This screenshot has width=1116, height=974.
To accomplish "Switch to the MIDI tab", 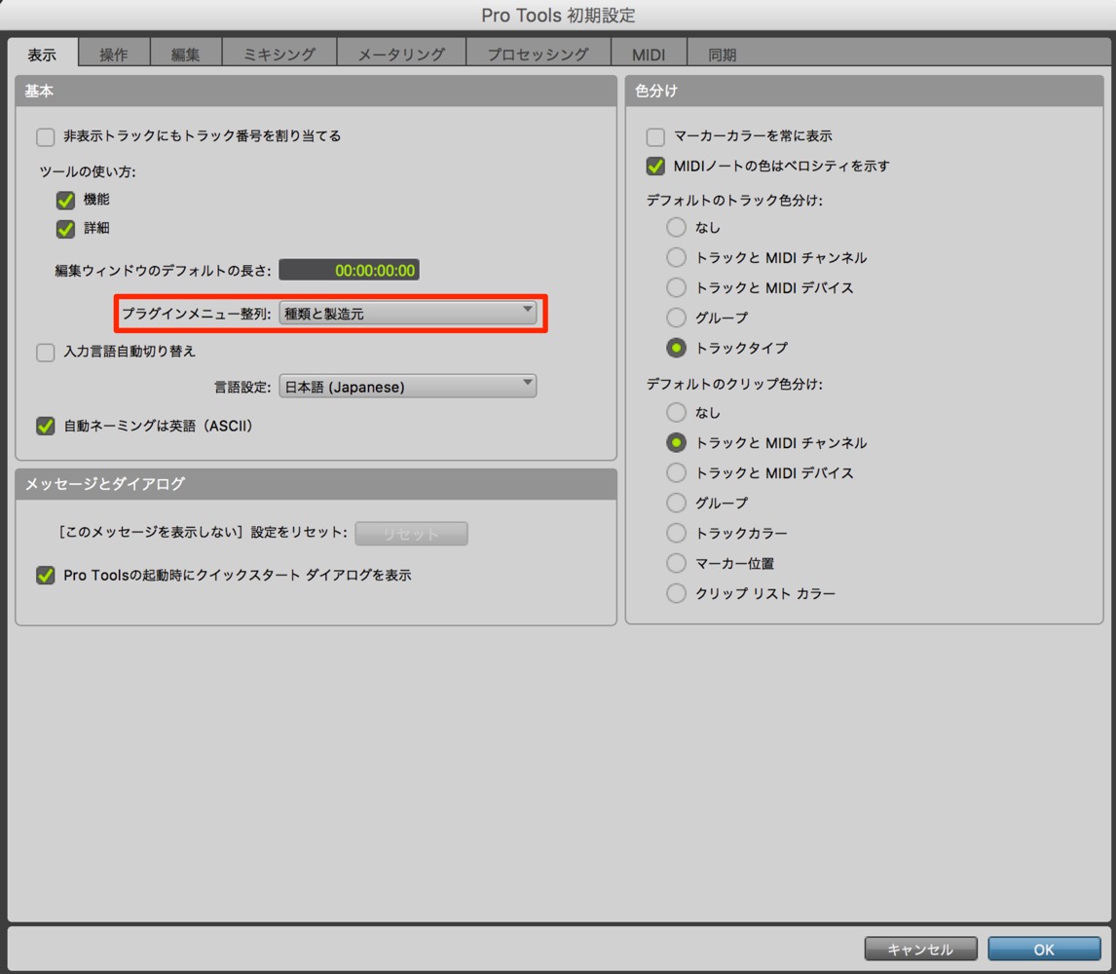I will (x=649, y=55).
